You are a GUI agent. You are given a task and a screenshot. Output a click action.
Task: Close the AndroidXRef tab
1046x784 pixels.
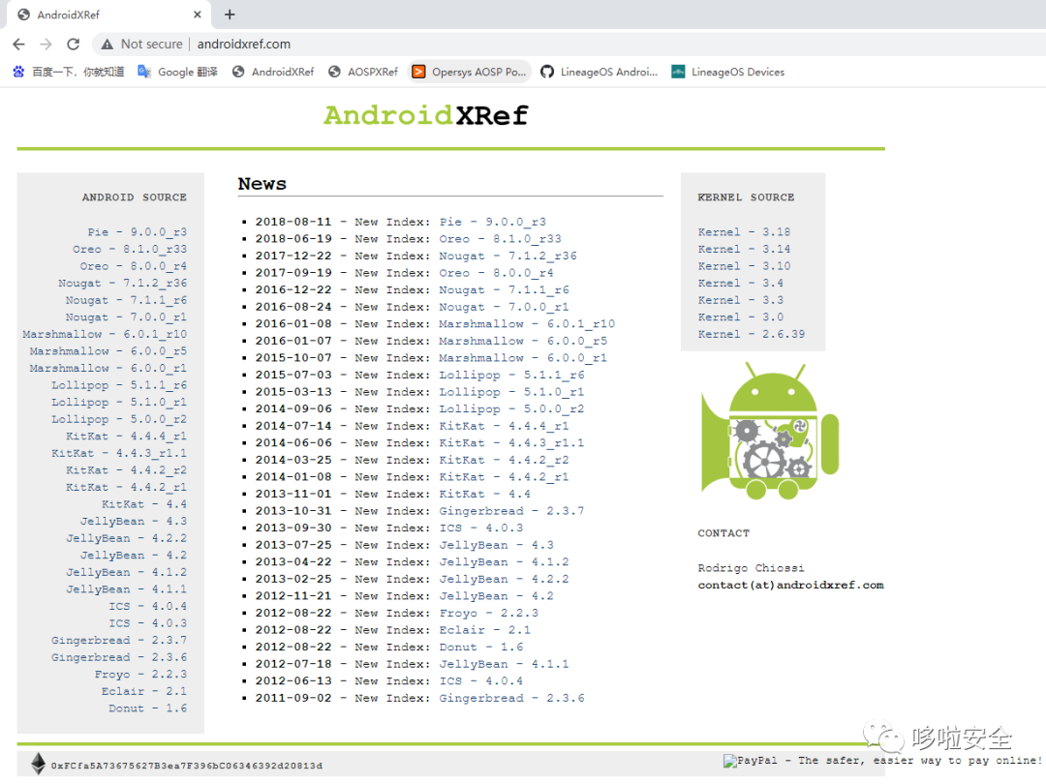coord(198,14)
